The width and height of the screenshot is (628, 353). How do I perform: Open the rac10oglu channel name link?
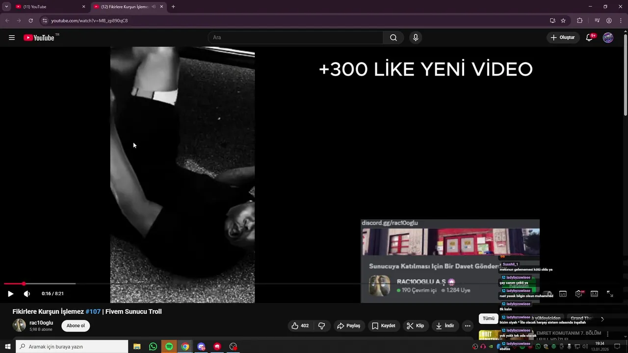click(x=41, y=323)
